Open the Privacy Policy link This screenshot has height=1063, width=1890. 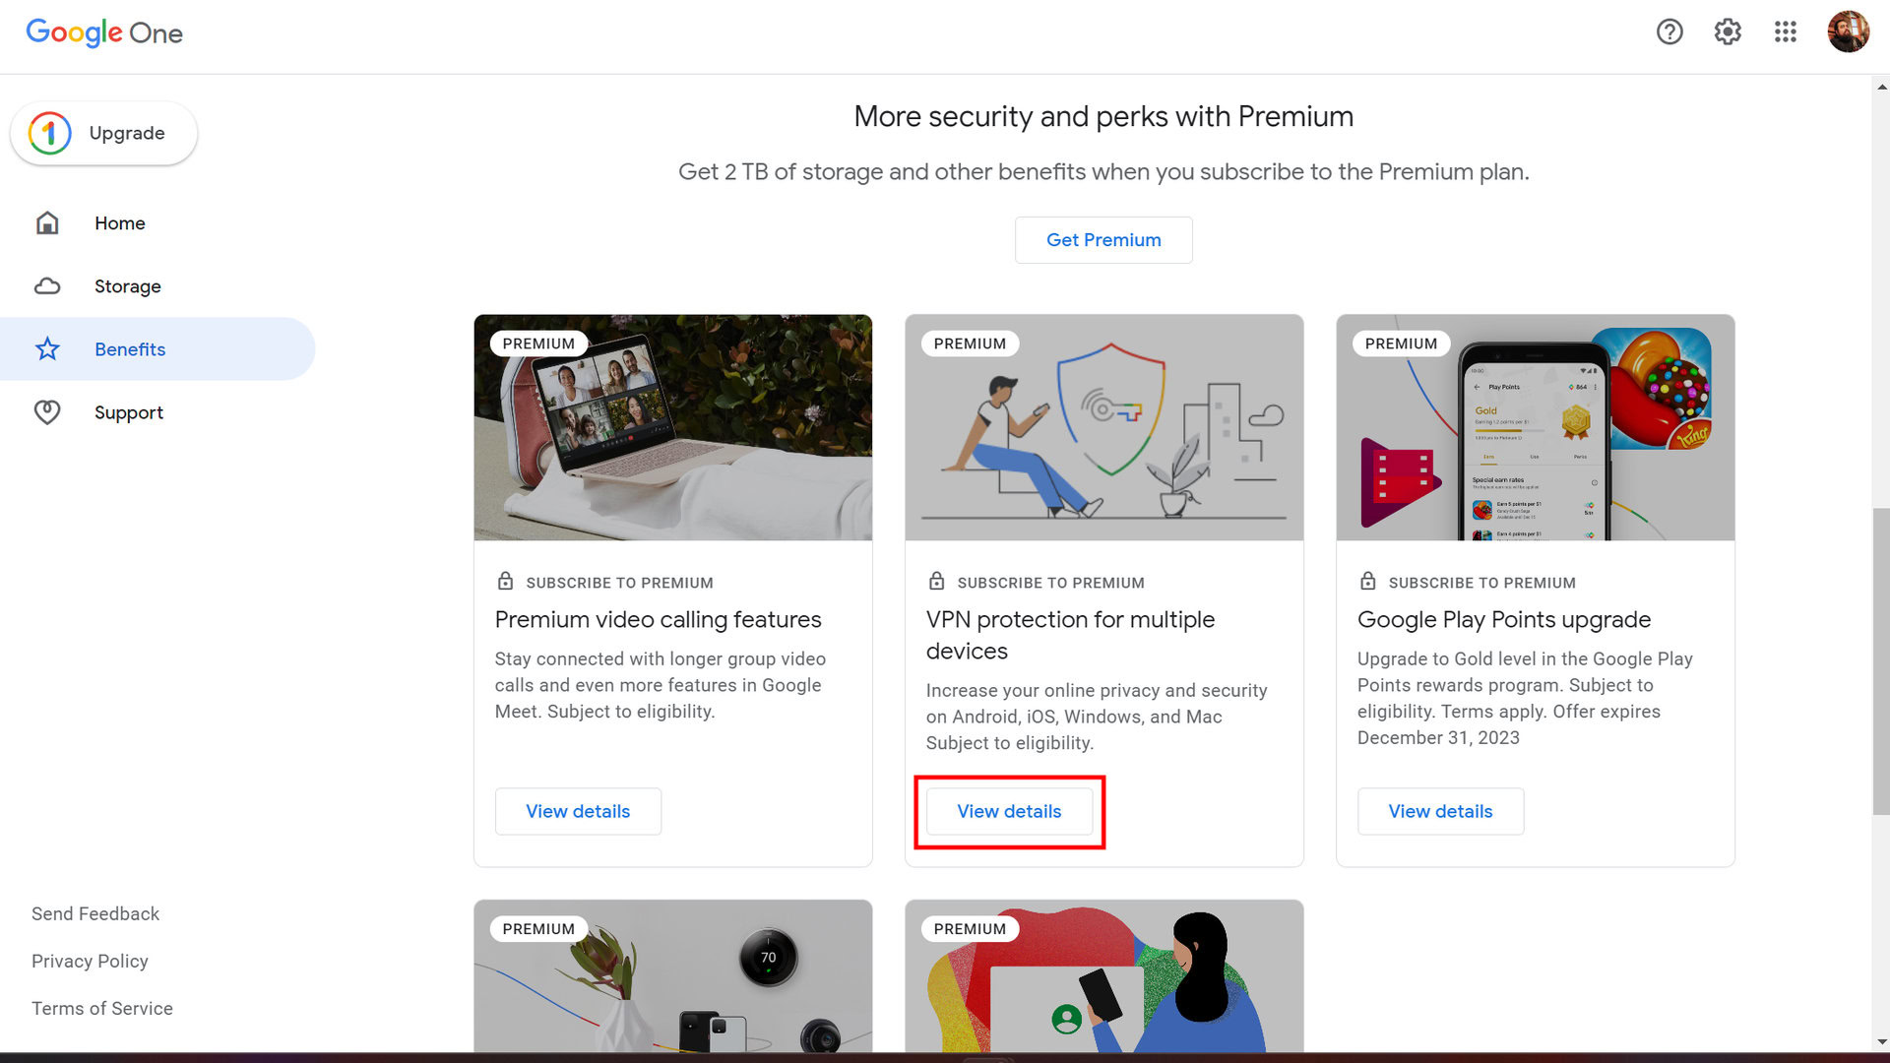[x=90, y=961]
